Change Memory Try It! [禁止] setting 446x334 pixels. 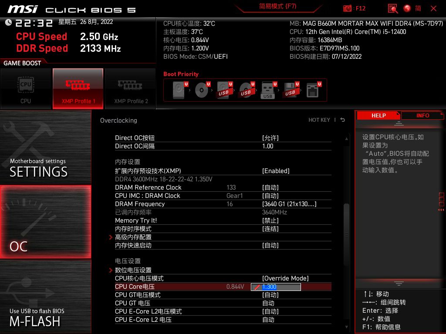(270, 220)
